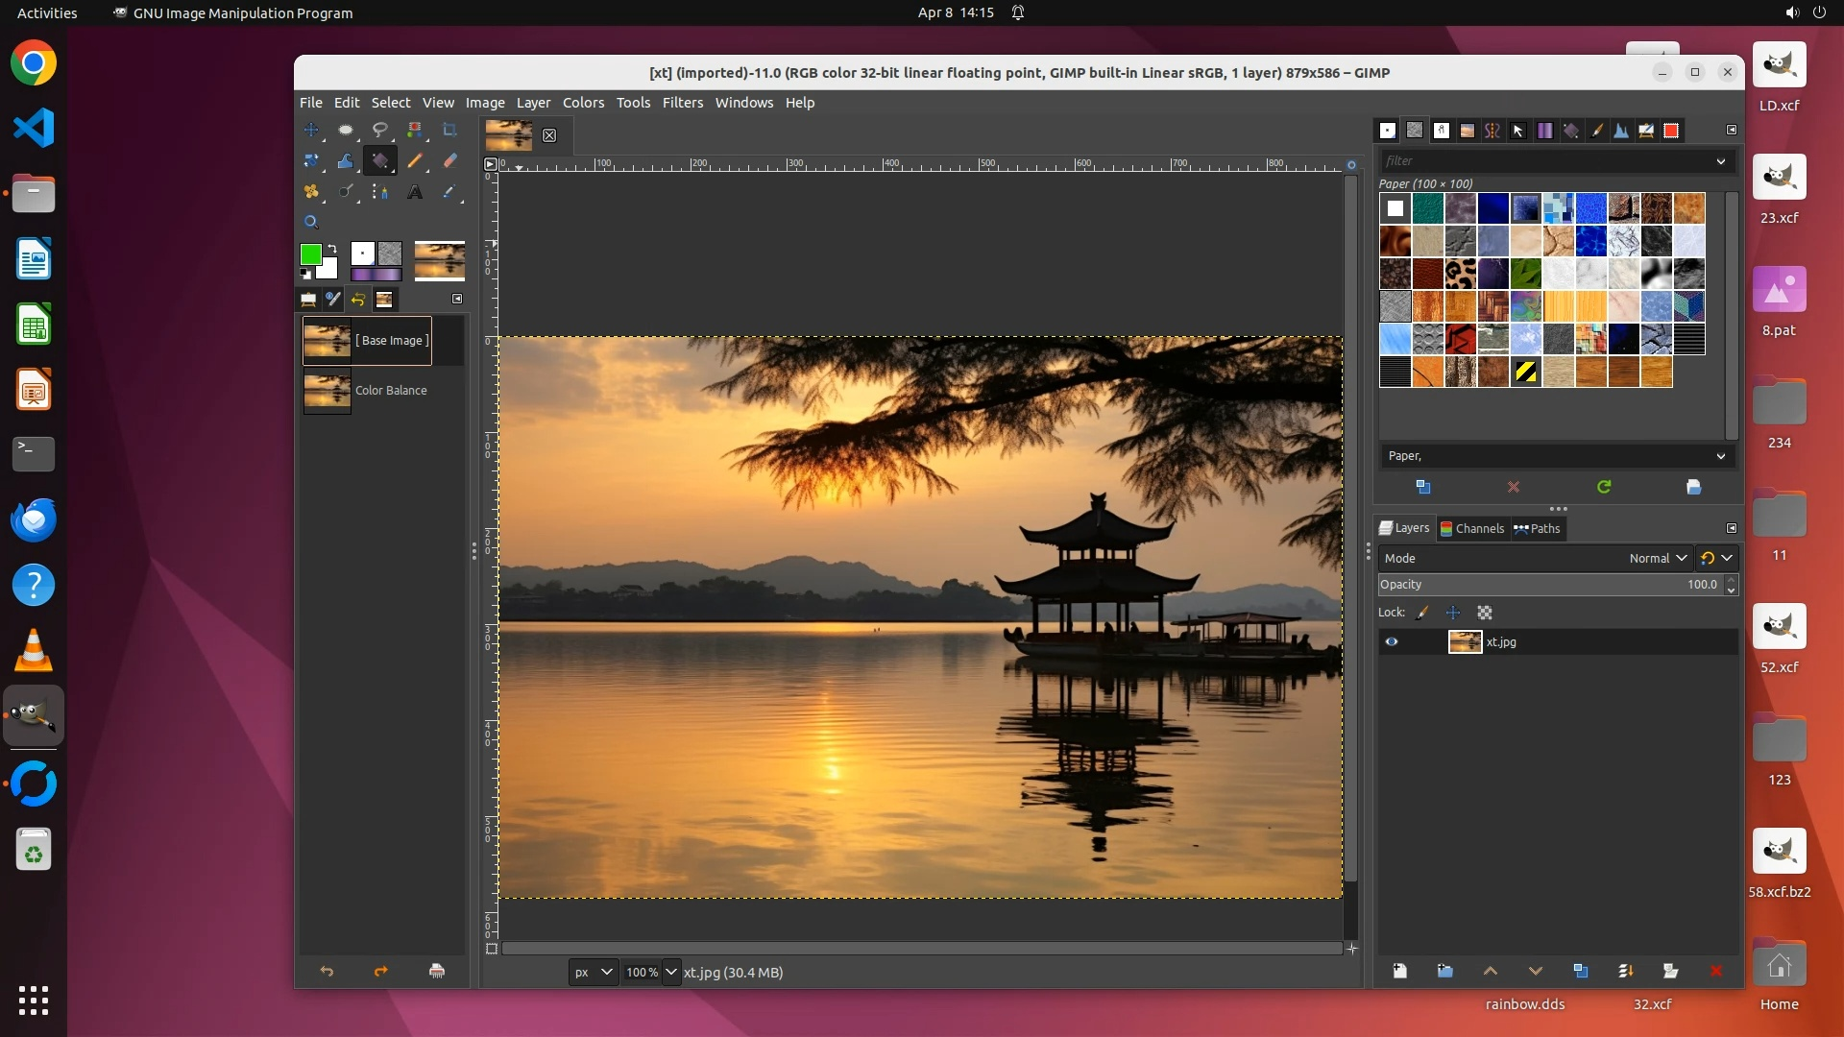Open the layer Mode Normal dropdown
This screenshot has height=1037, width=1844.
click(1658, 558)
